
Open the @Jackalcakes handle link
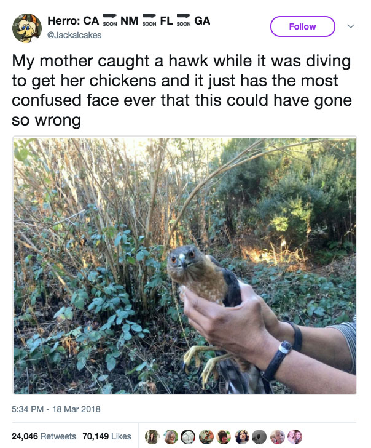click(74, 35)
